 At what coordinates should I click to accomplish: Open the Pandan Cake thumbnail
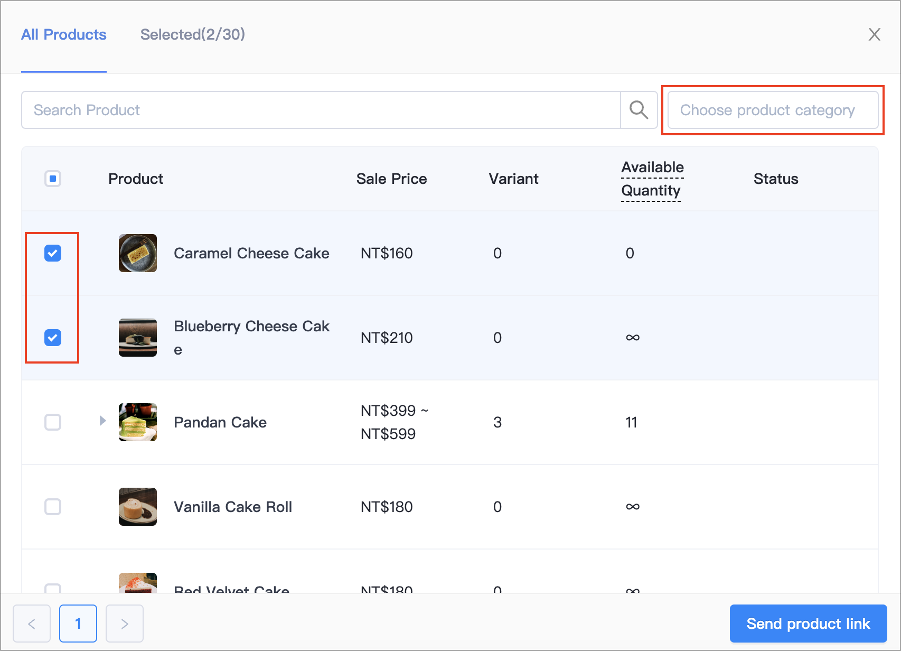[x=138, y=422]
